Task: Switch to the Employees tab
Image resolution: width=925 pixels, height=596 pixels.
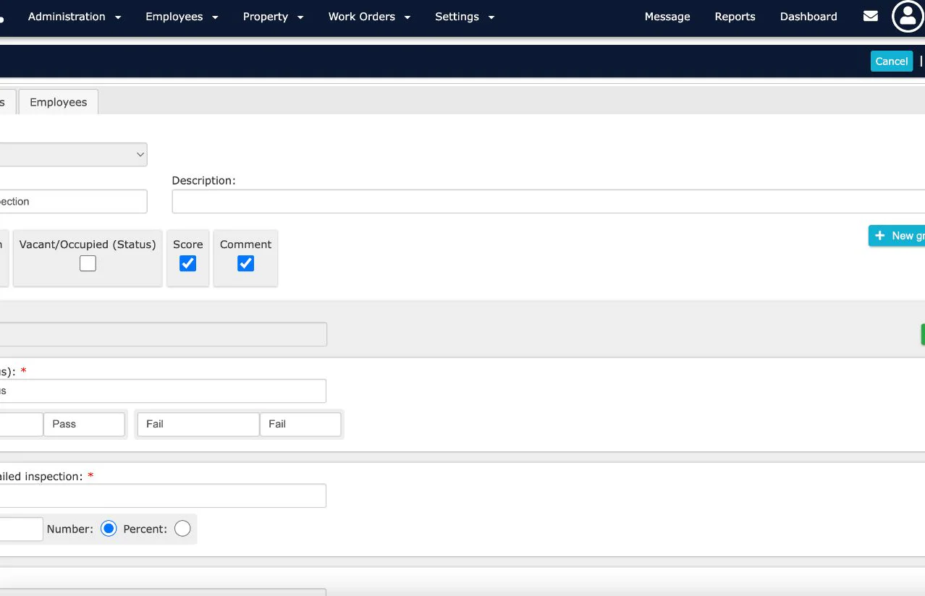Action: click(x=59, y=102)
